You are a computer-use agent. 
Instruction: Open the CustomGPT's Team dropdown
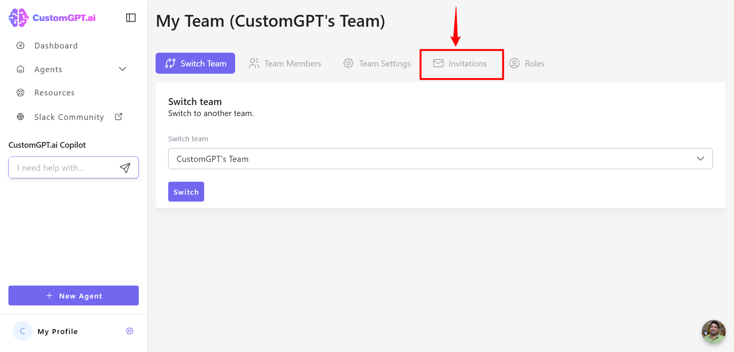coord(440,158)
